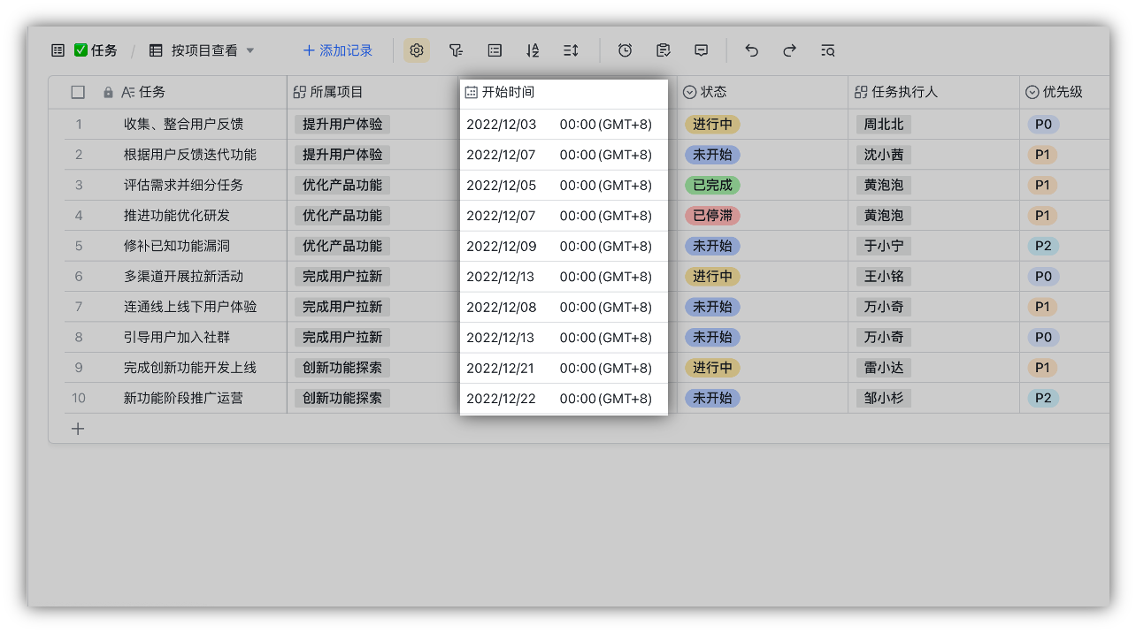Click the undo arrow
The width and height of the screenshot is (1136, 633).
751,50
